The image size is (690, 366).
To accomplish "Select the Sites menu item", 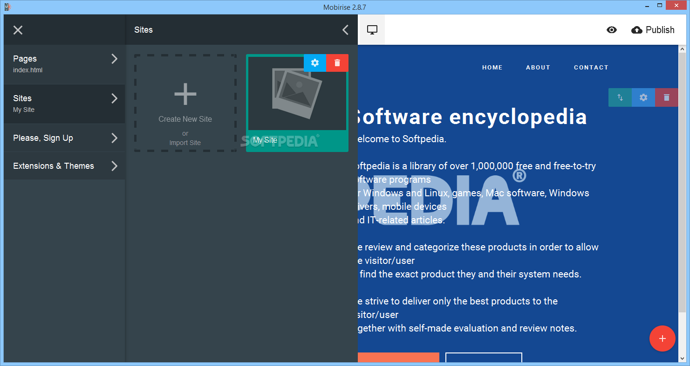I will (64, 104).
